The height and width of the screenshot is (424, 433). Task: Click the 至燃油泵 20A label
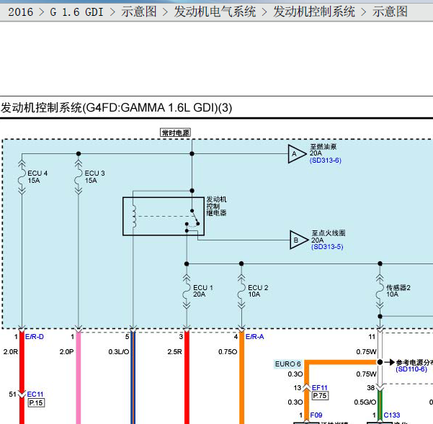323,150
